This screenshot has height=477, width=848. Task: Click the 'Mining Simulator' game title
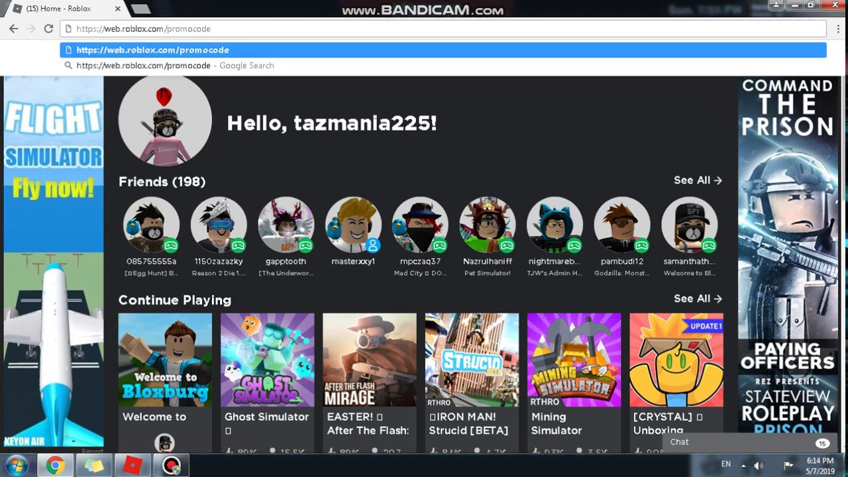(x=556, y=423)
